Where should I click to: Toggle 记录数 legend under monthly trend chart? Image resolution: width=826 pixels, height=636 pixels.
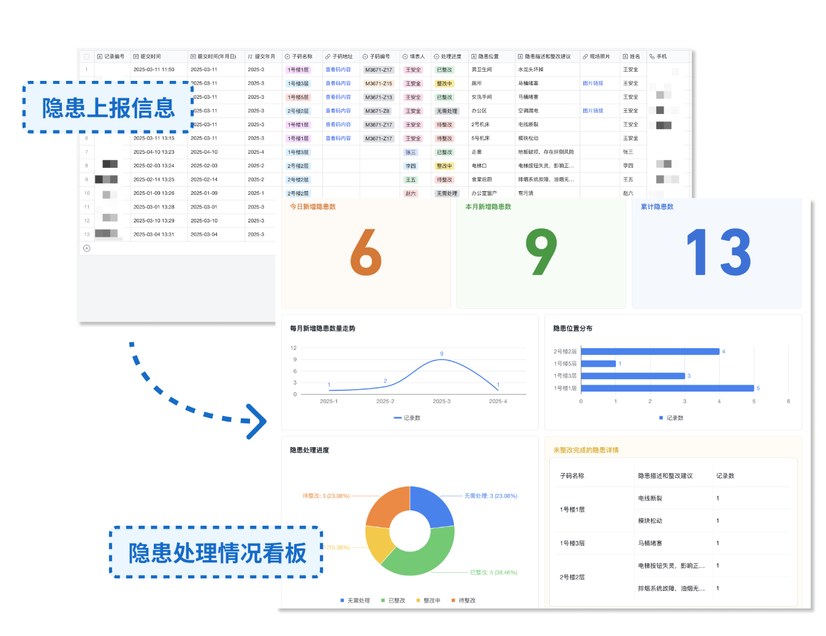point(407,418)
